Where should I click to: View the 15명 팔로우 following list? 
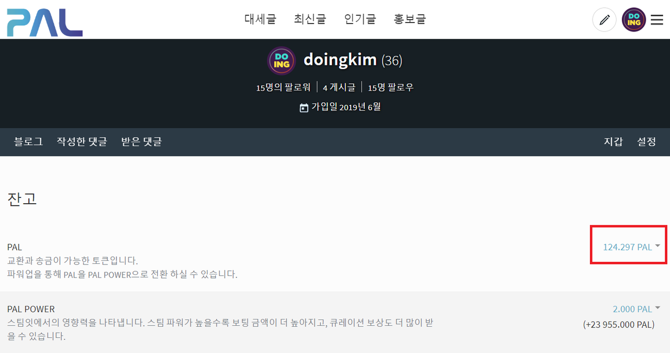390,87
